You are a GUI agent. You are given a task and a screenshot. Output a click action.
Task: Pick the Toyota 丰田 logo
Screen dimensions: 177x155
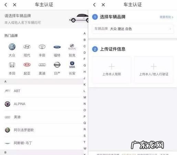(42, 47)
